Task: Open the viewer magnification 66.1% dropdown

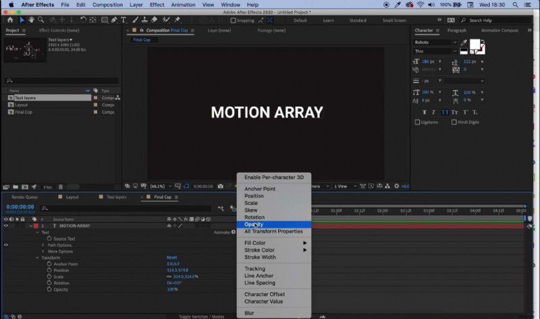Action: click(x=161, y=186)
